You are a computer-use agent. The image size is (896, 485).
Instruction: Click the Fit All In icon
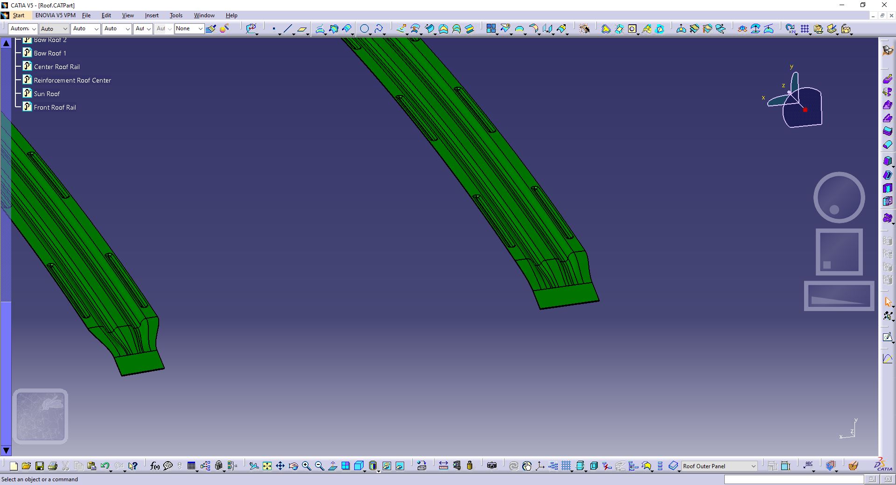pyautogui.click(x=267, y=465)
